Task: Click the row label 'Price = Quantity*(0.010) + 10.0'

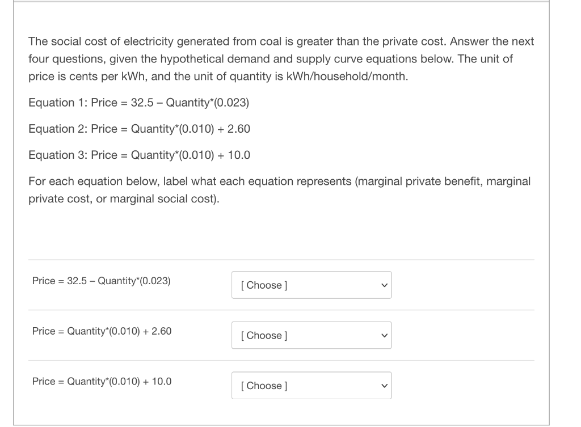Action: 102,382
